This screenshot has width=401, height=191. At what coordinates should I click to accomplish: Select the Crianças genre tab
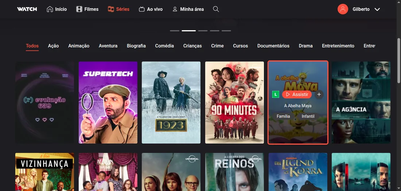pyautogui.click(x=192, y=46)
